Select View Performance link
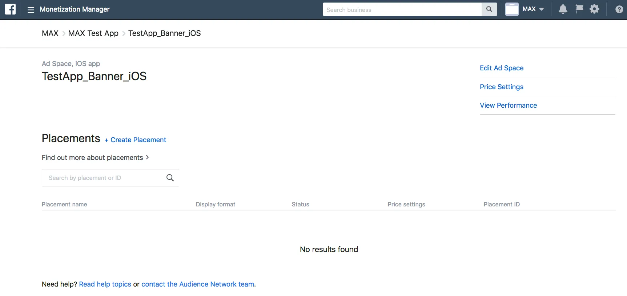Screen dimensions: 627x296 [x=508, y=105]
